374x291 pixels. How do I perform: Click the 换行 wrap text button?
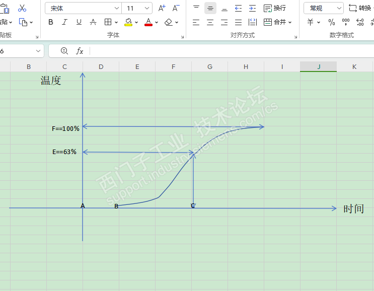click(x=274, y=9)
